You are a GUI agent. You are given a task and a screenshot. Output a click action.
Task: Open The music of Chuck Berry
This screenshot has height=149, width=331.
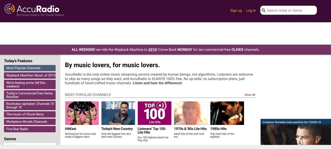30,114
